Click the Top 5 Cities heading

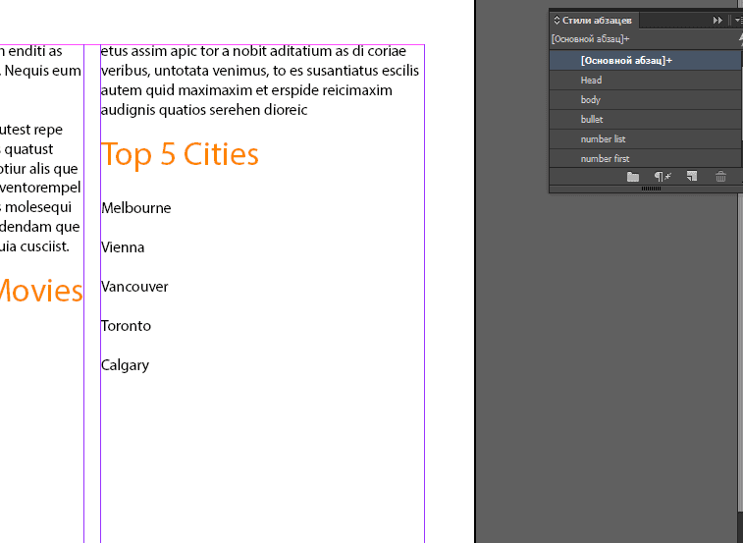[x=180, y=154]
